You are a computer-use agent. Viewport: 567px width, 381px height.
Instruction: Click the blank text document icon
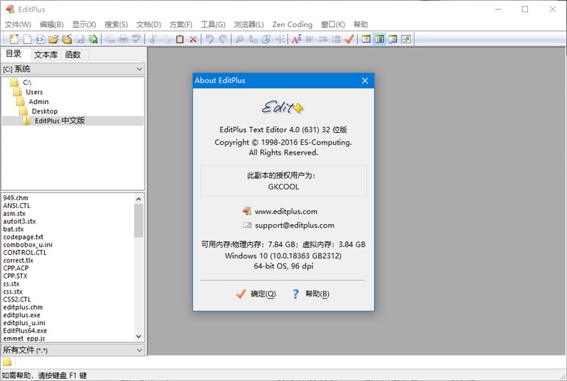28,39
